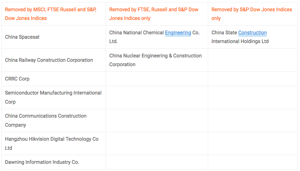Click the 'International Holdings Ltd' text
300x171 pixels.
pyautogui.click(x=240, y=42)
